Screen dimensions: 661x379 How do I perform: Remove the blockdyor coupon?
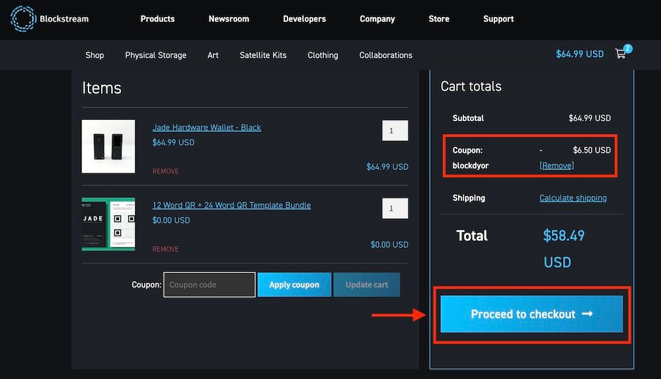(x=557, y=165)
